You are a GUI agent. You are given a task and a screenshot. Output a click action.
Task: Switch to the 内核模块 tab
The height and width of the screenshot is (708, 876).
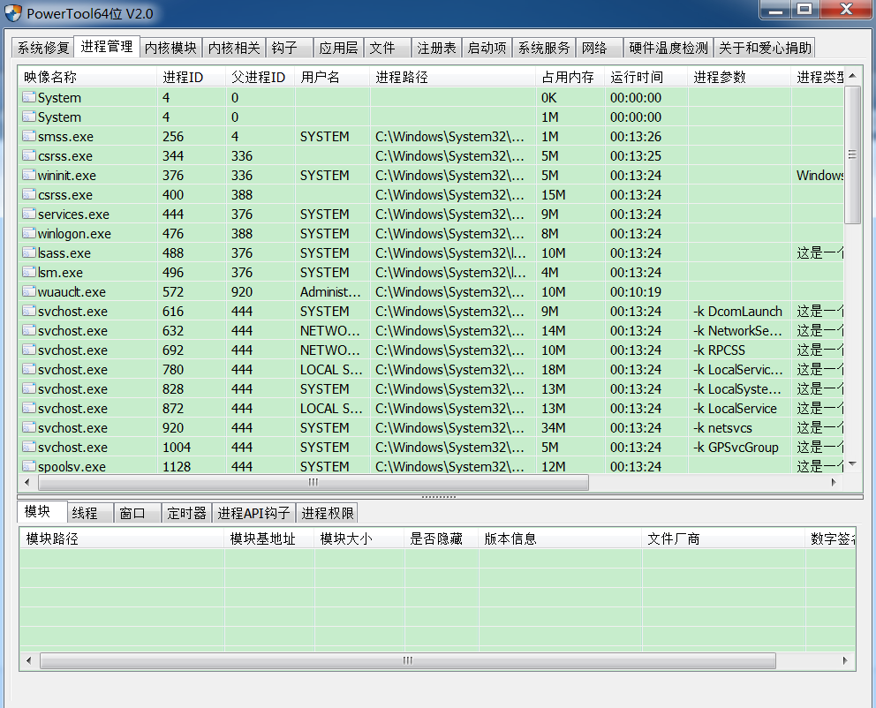170,48
